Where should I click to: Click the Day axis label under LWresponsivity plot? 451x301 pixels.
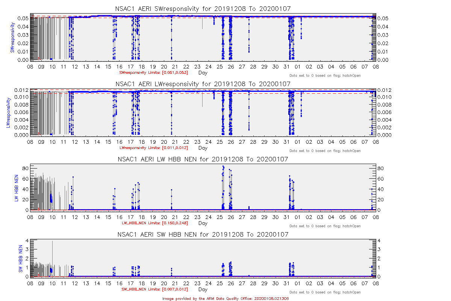pyautogui.click(x=203, y=148)
